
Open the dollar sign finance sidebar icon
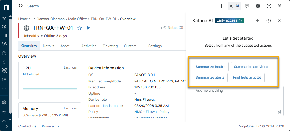point(4,62)
